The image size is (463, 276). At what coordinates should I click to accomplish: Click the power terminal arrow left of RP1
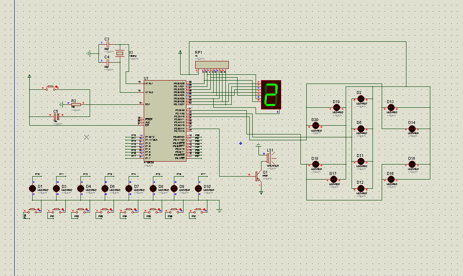tap(180, 52)
